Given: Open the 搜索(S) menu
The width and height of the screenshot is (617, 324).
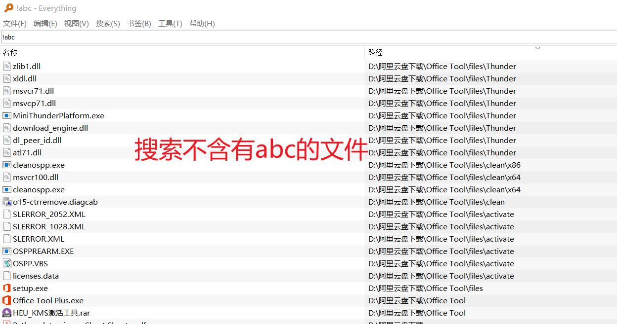Looking at the screenshot, I should tap(108, 24).
